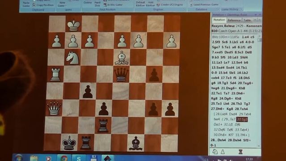Expand the Database group launcher
The image size is (286, 161).
[x=218, y=9]
